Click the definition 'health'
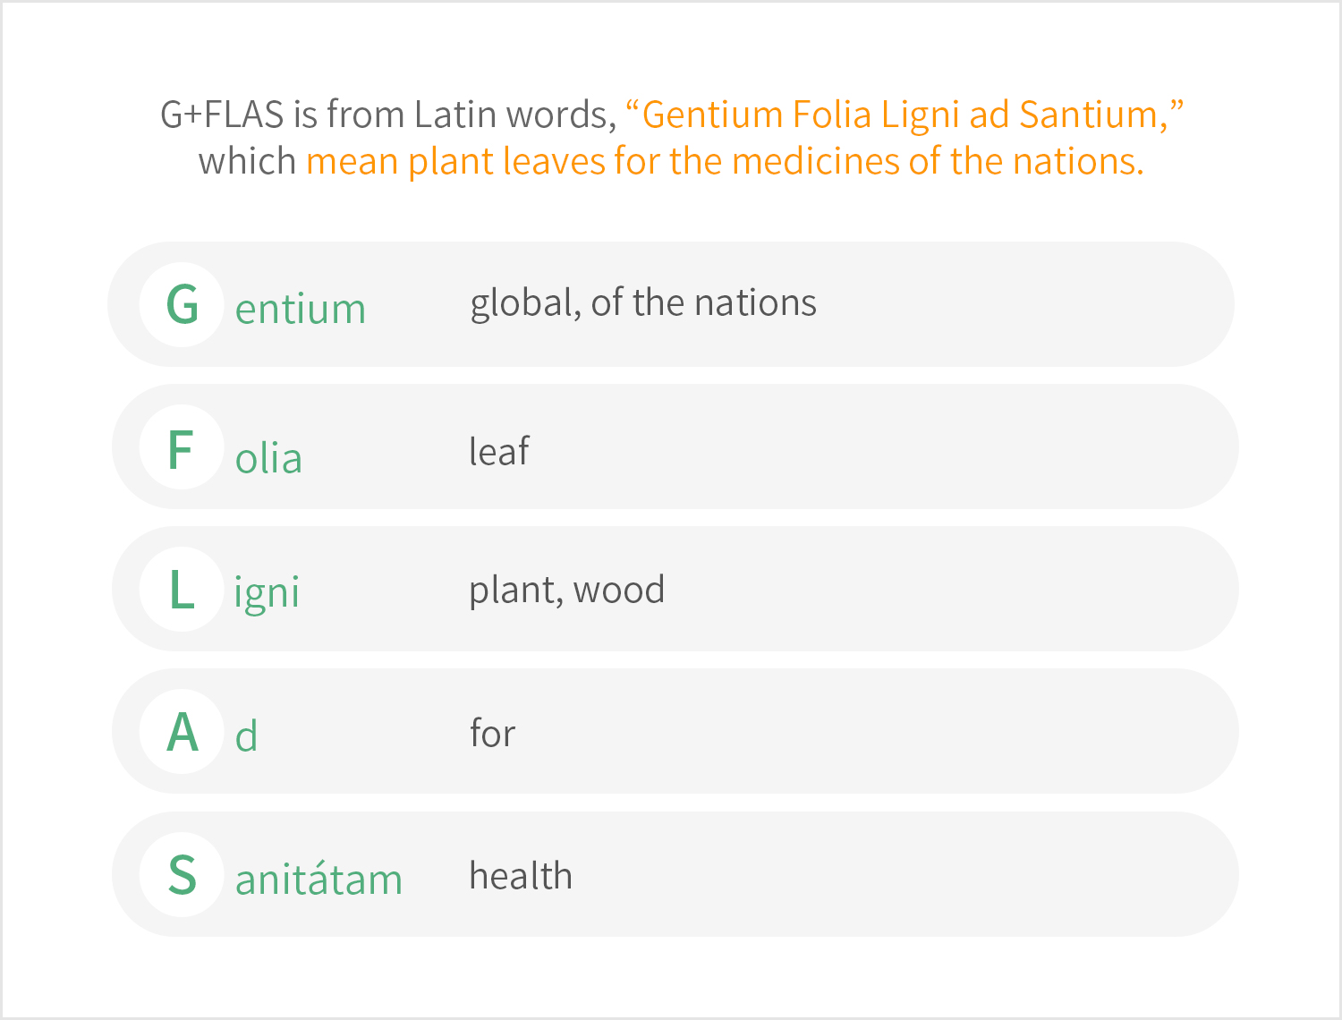 coord(522,875)
